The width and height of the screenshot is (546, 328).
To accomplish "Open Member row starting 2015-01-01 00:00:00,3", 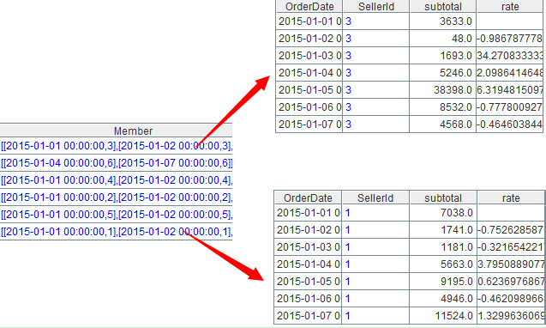I will click(x=116, y=146).
